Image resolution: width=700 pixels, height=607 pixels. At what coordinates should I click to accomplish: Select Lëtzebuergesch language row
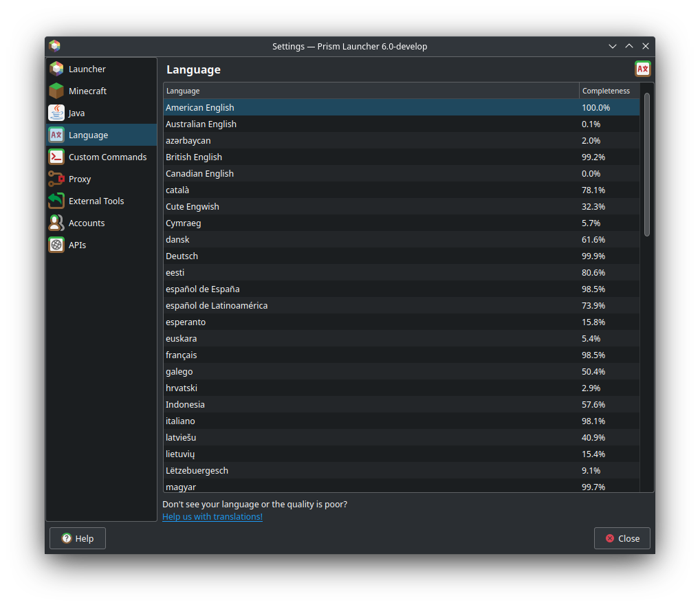(x=402, y=471)
